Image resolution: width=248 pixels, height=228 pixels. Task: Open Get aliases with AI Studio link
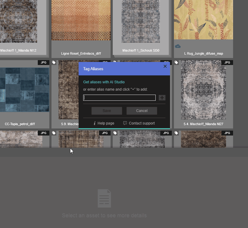click(x=104, y=82)
